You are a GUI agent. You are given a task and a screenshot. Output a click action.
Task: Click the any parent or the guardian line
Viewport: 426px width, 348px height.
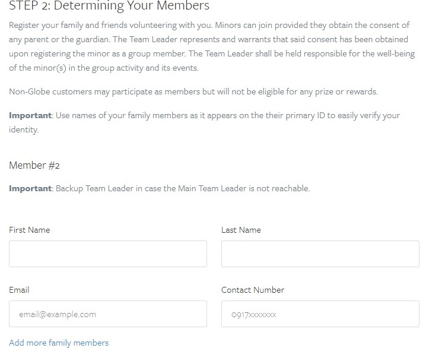tap(208, 39)
